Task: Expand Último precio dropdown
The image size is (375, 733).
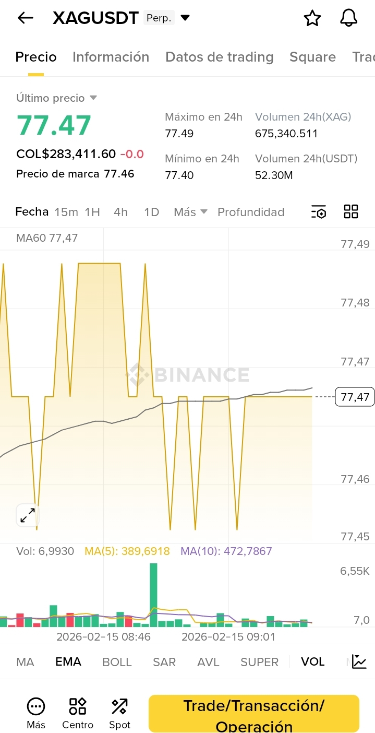Action: click(93, 98)
